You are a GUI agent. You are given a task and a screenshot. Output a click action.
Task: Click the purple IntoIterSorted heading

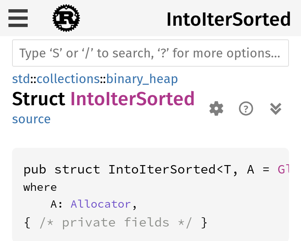coord(132,99)
